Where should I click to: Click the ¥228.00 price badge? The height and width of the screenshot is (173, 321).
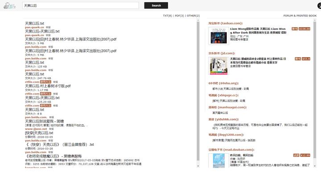pos(305,29)
